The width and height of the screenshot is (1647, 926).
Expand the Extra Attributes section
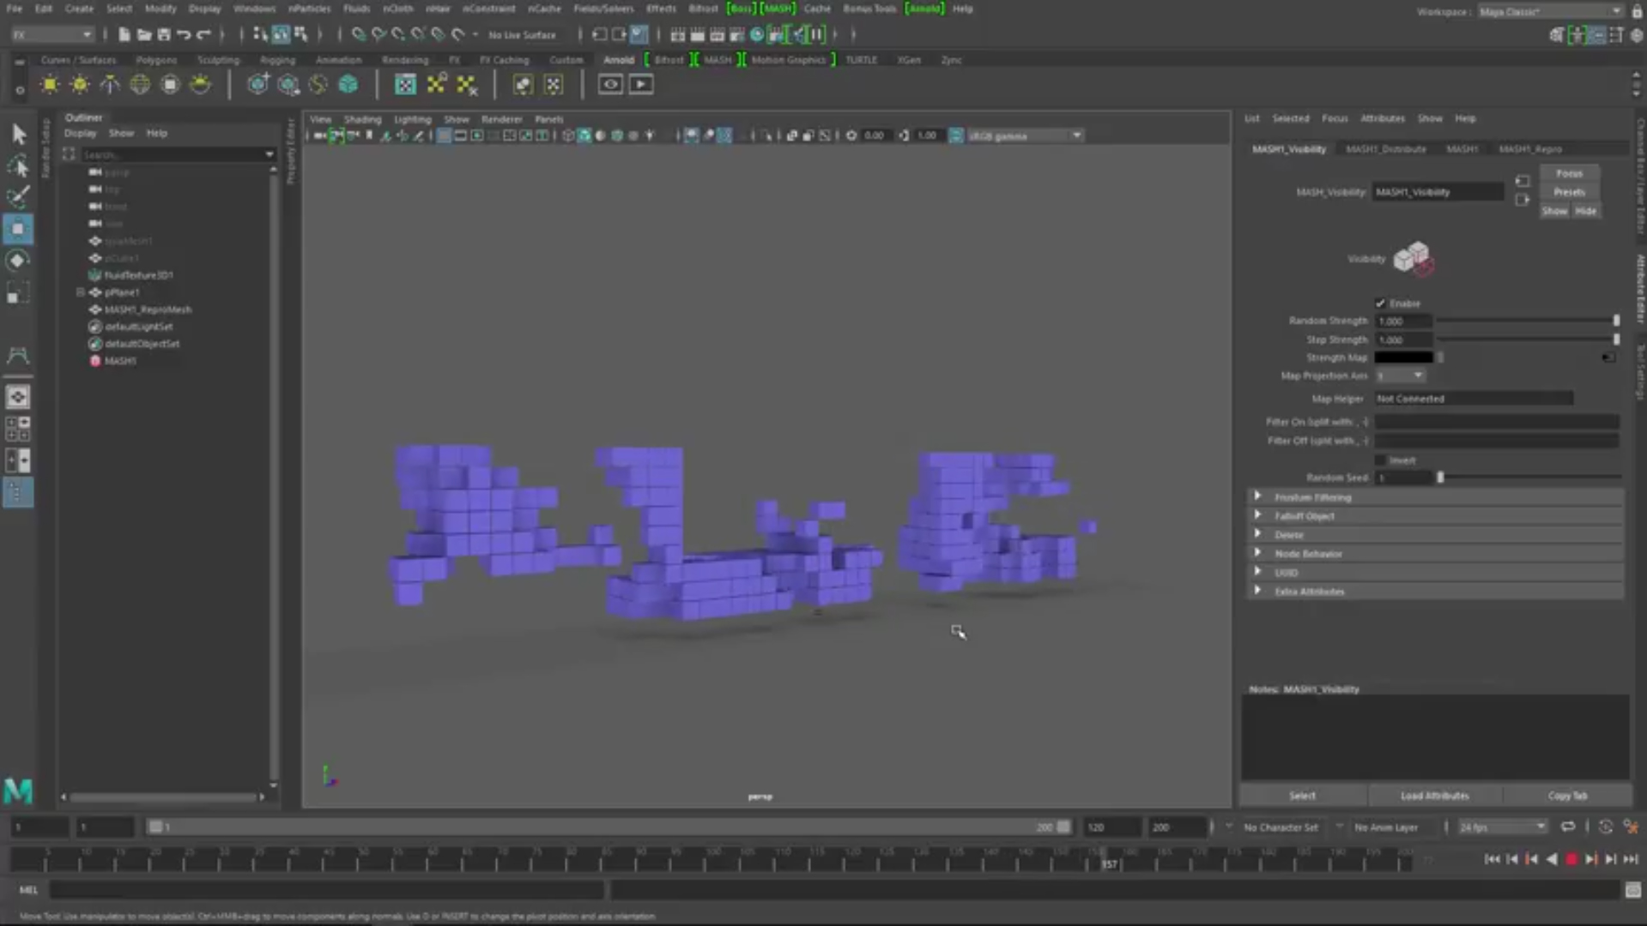(x=1434, y=592)
